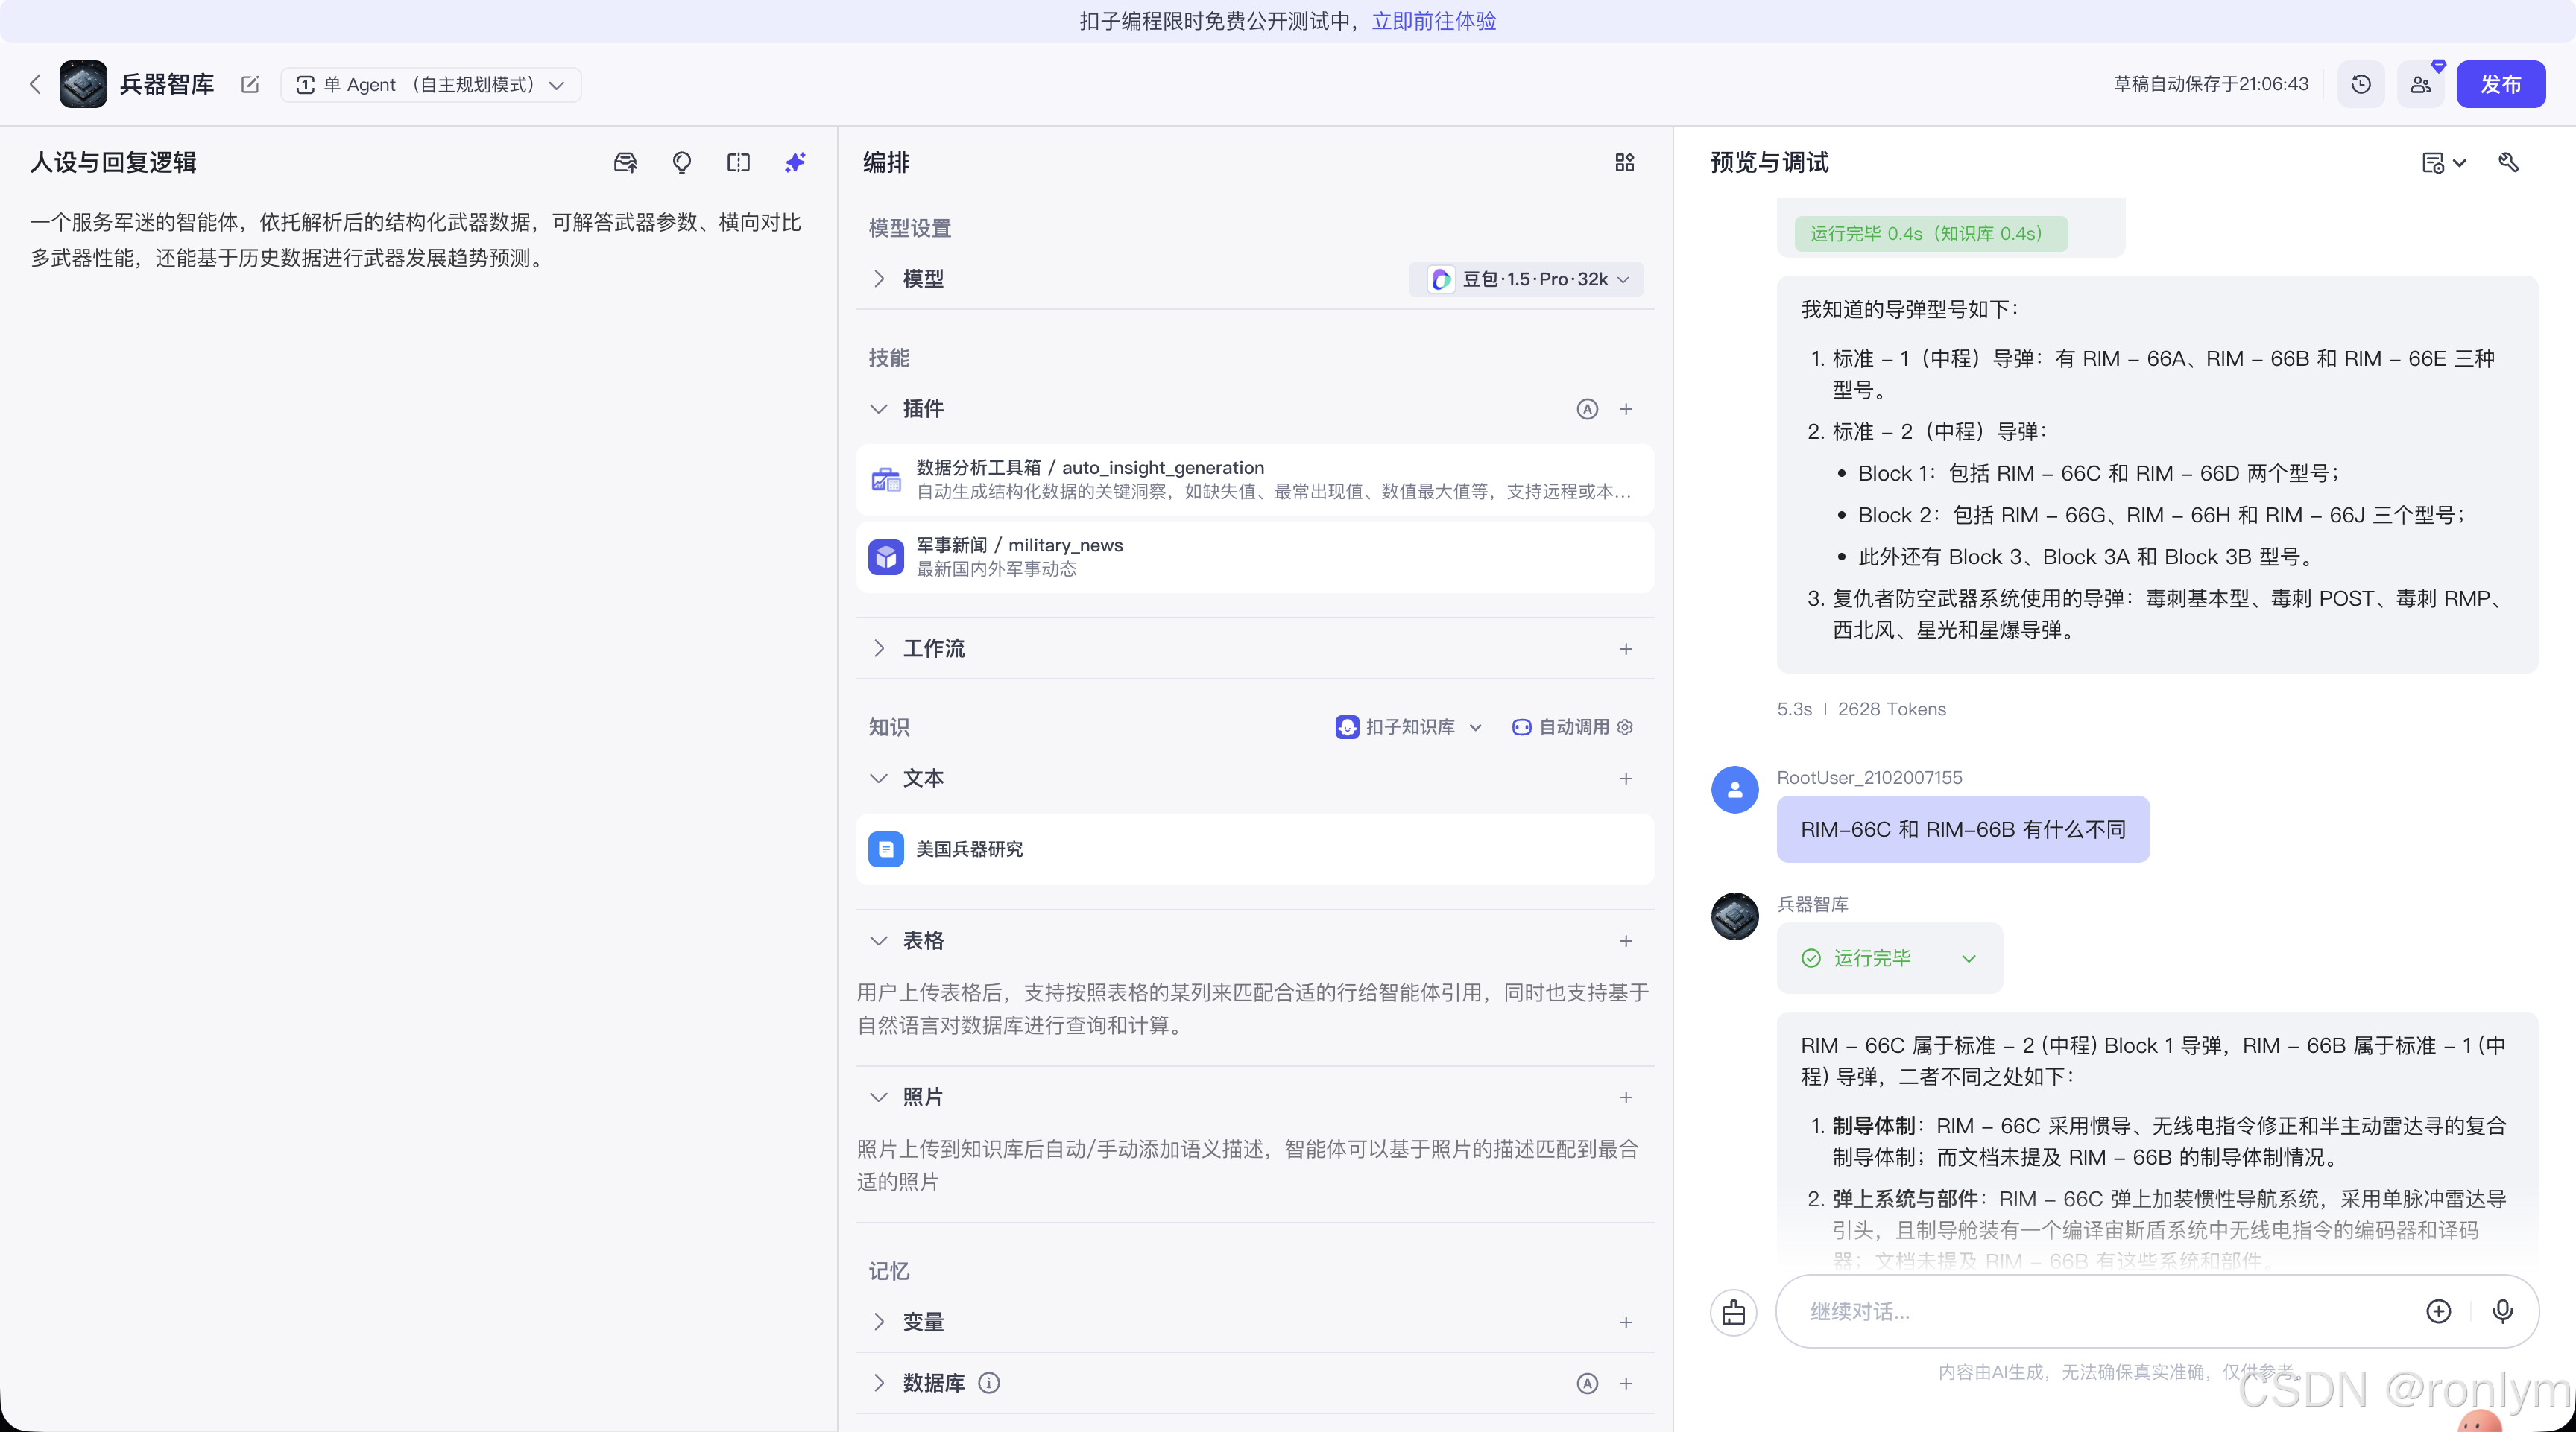
Task: Edit the bot name with pencil icon
Action: pyautogui.click(x=250, y=84)
